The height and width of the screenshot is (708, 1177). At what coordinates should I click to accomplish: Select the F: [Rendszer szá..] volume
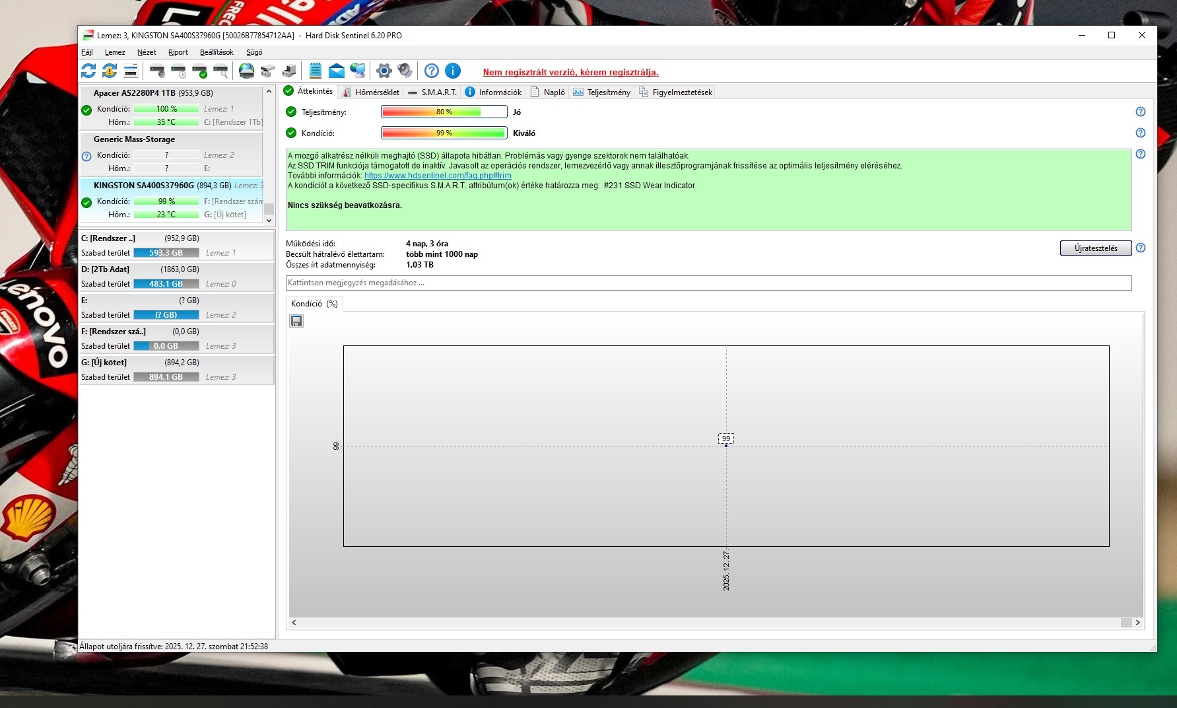[x=176, y=338]
